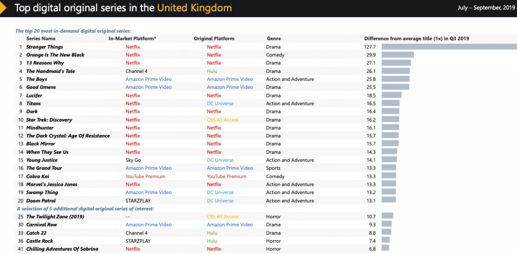Click the Orange Is The New Black bar
This screenshot has width=517, height=254.
398,55
